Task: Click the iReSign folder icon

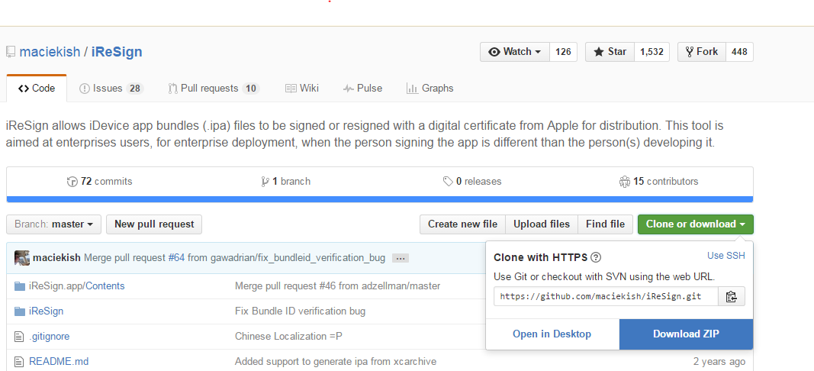Action: tap(20, 311)
